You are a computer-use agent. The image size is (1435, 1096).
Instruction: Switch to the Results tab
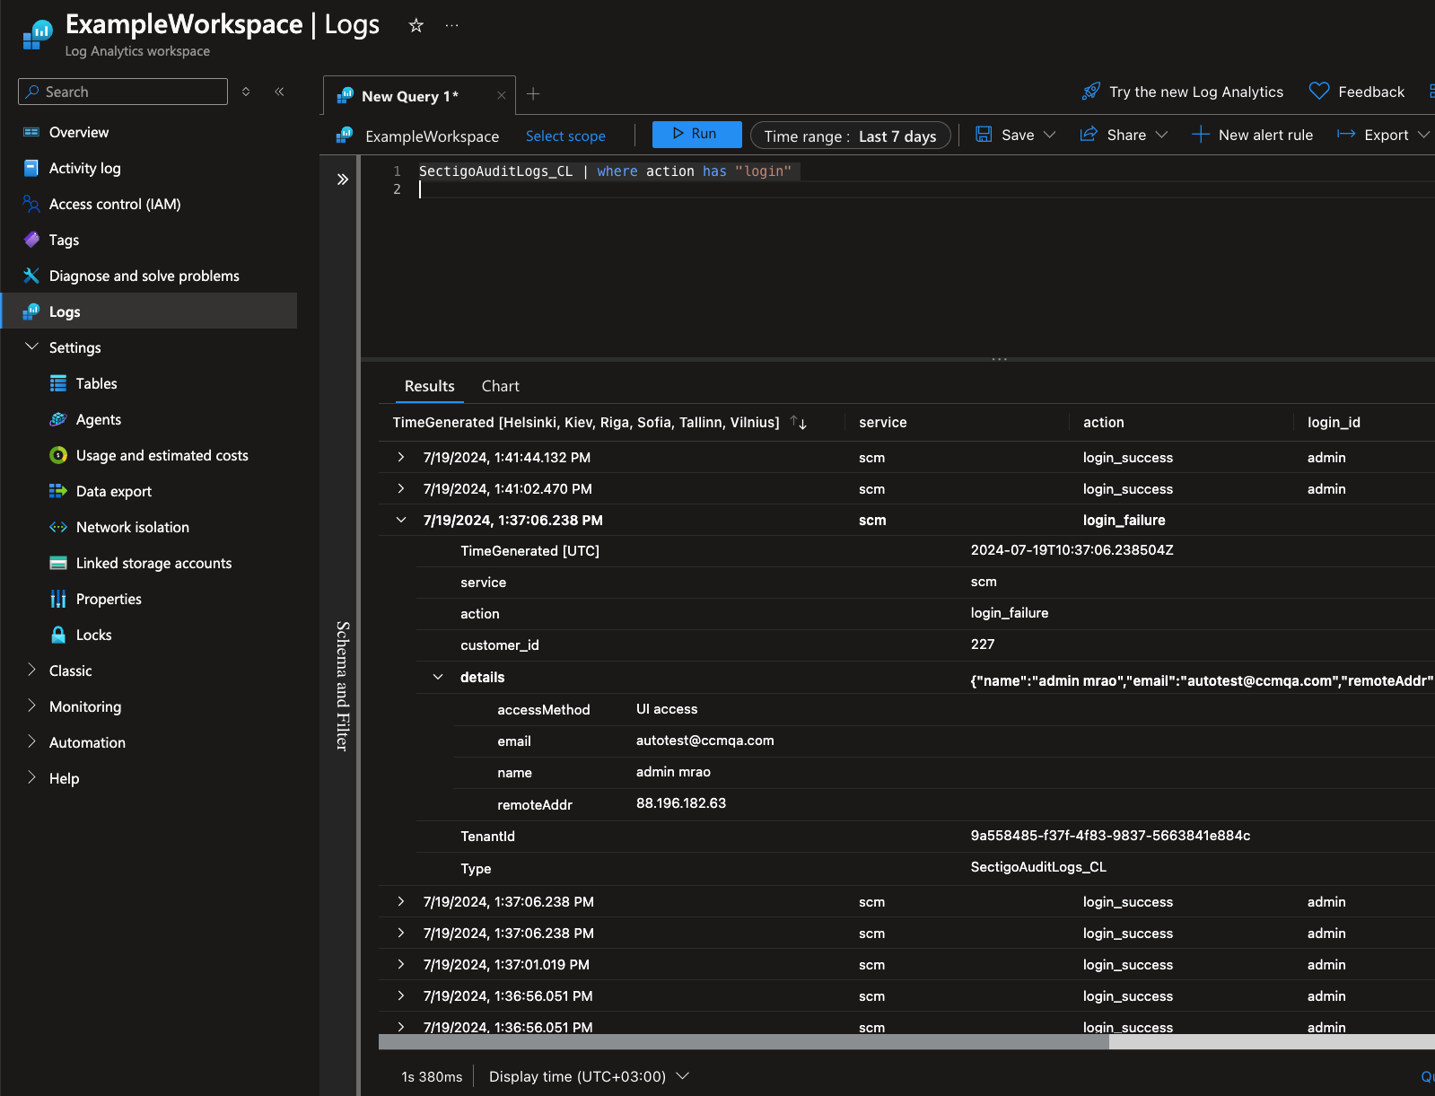(x=430, y=386)
